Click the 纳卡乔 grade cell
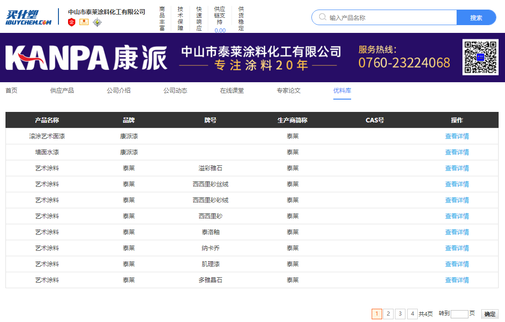The height and width of the screenshot is (322, 505). click(x=210, y=248)
